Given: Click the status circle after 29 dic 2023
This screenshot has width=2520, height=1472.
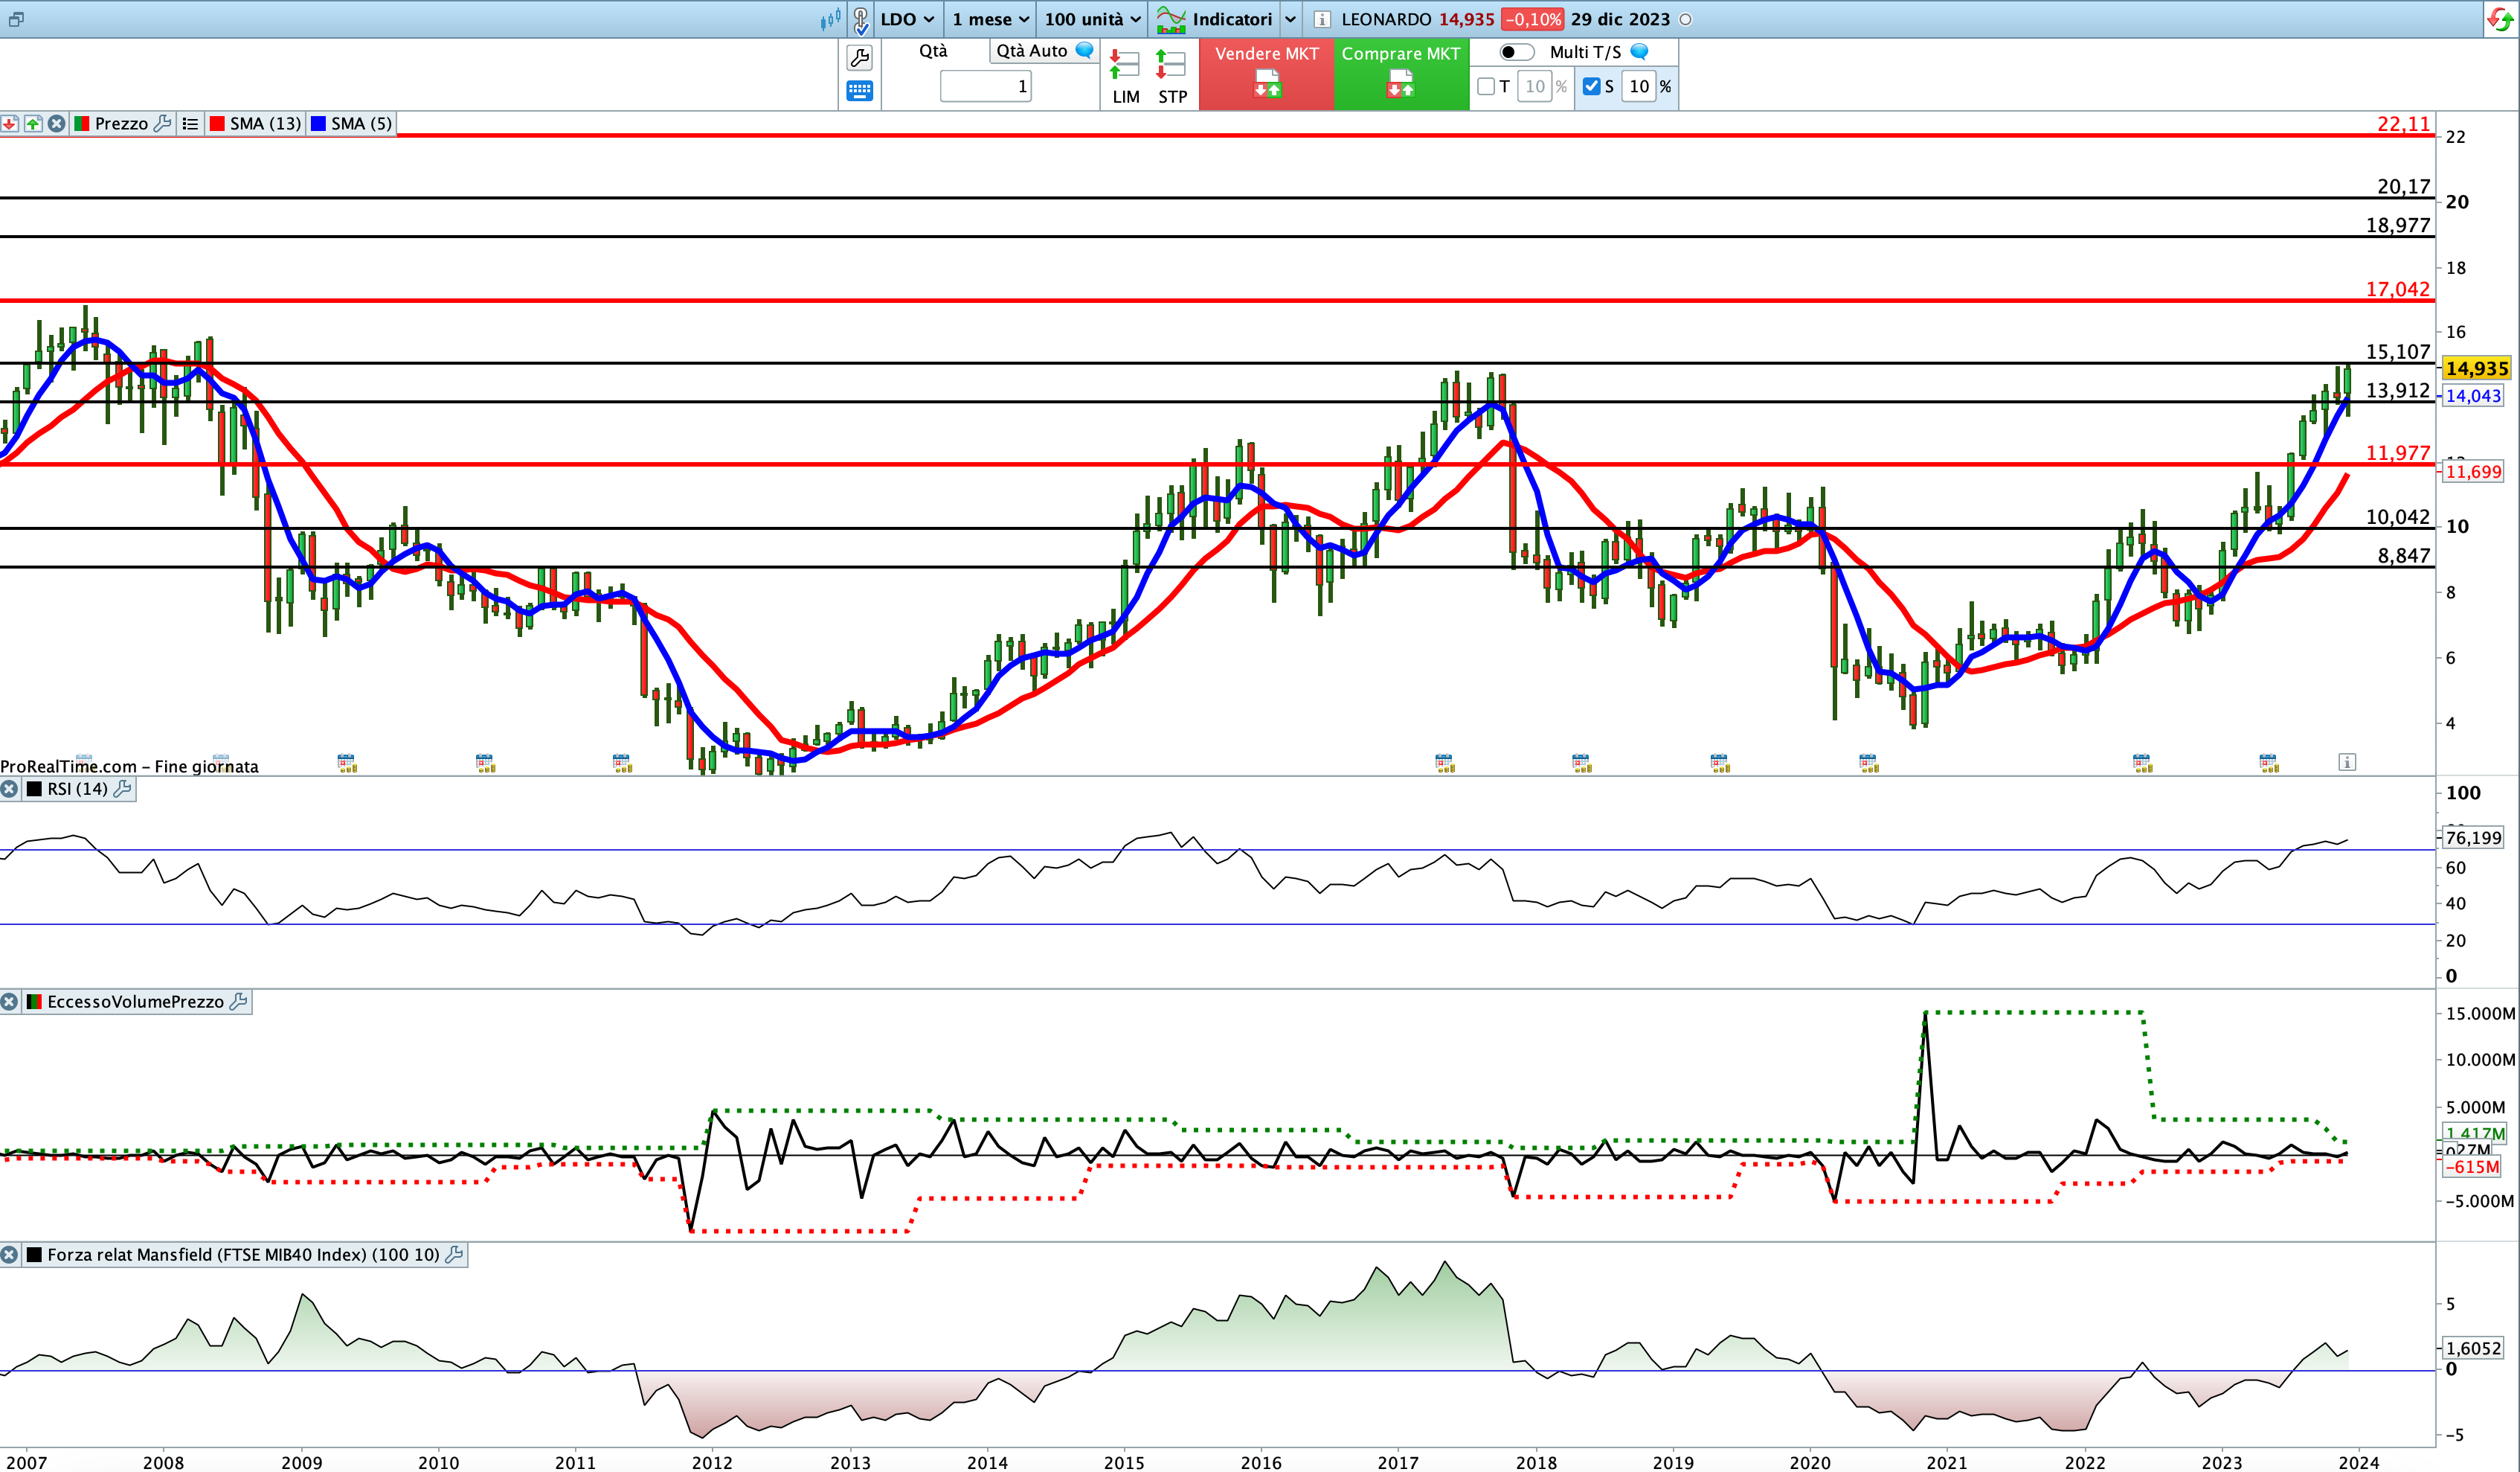Looking at the screenshot, I should (1685, 19).
